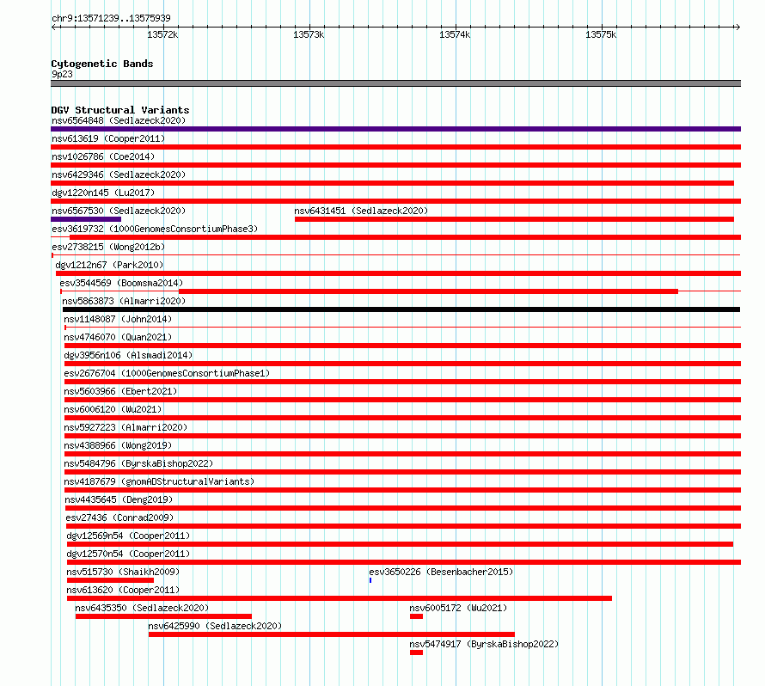Click nsv4187679 (gnomADStructuralVariants) label
The width and height of the screenshot is (765, 686).
pos(159,481)
